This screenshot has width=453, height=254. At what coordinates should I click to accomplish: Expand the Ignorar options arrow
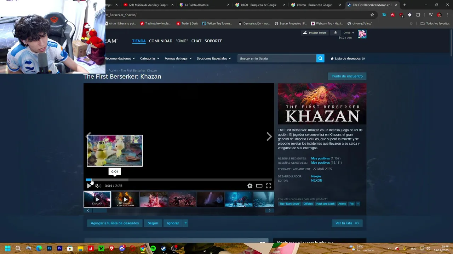click(185, 223)
